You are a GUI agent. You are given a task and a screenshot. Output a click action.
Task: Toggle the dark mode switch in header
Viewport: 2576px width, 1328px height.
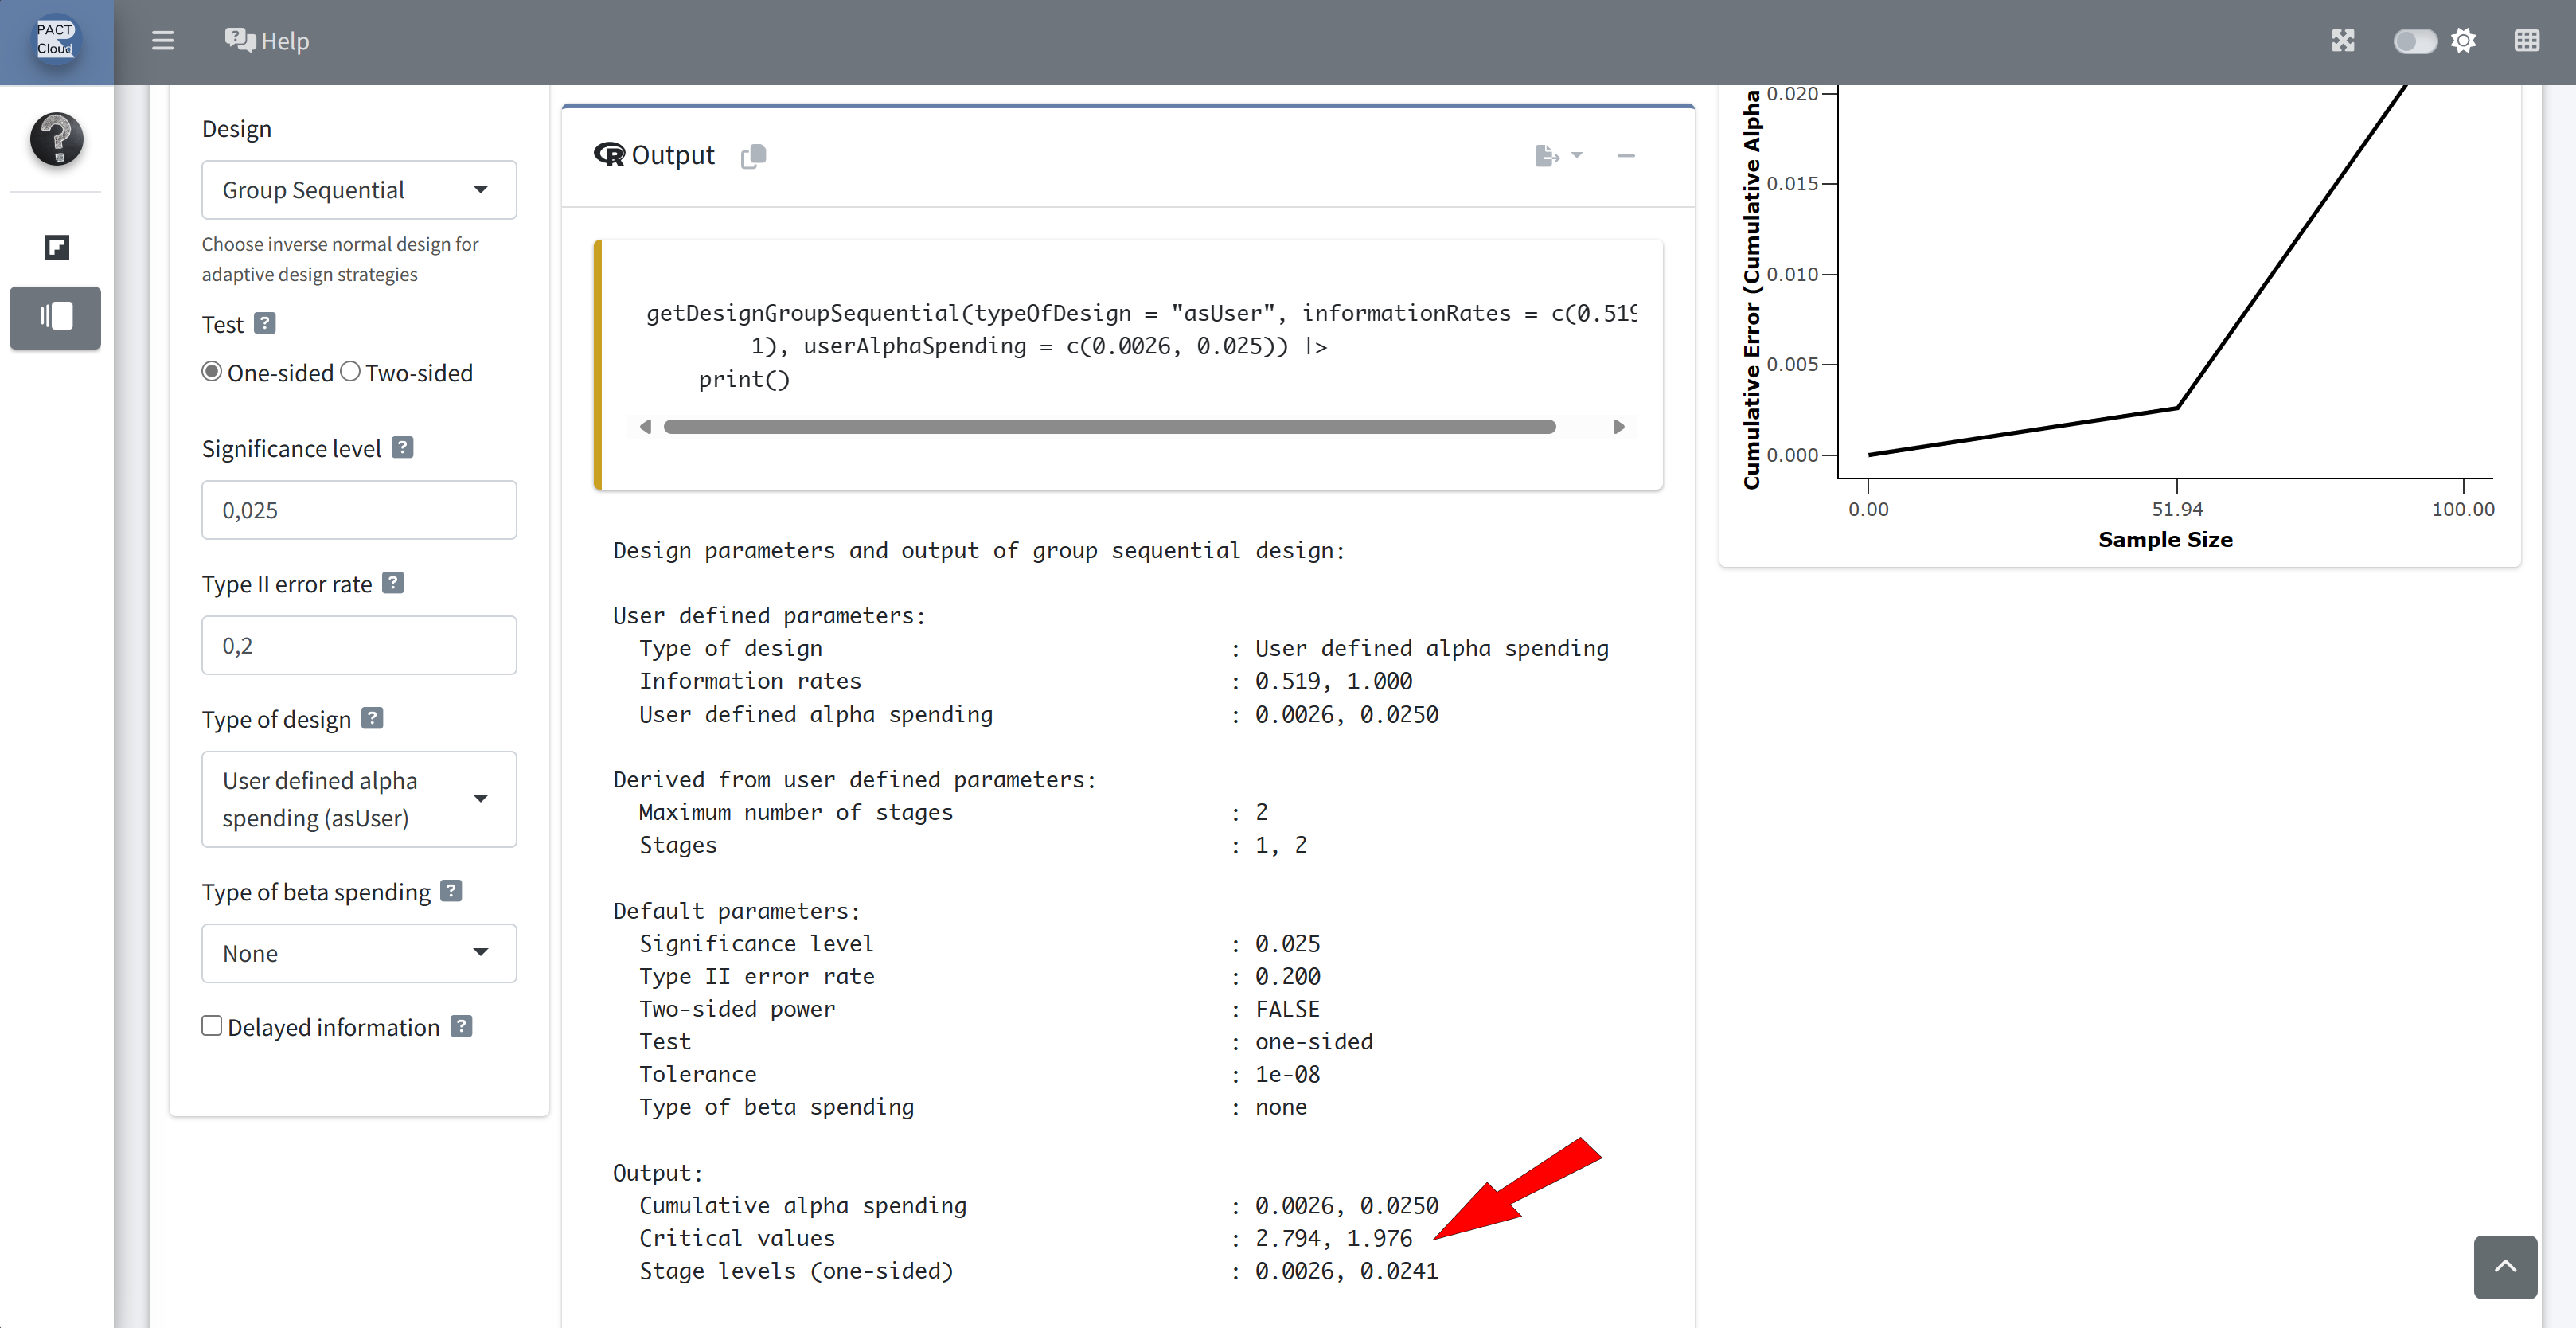[x=2414, y=41]
